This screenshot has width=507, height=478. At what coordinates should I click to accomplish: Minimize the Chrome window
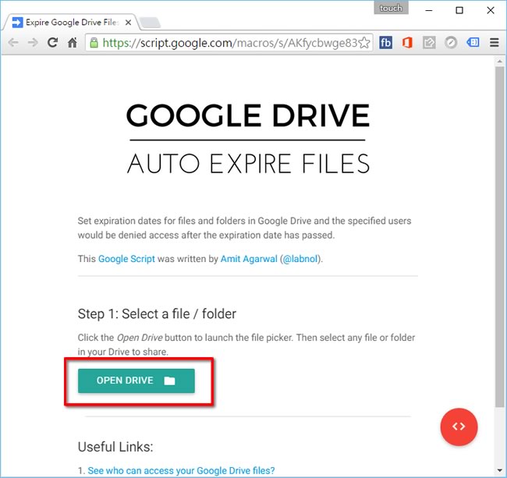(x=429, y=10)
